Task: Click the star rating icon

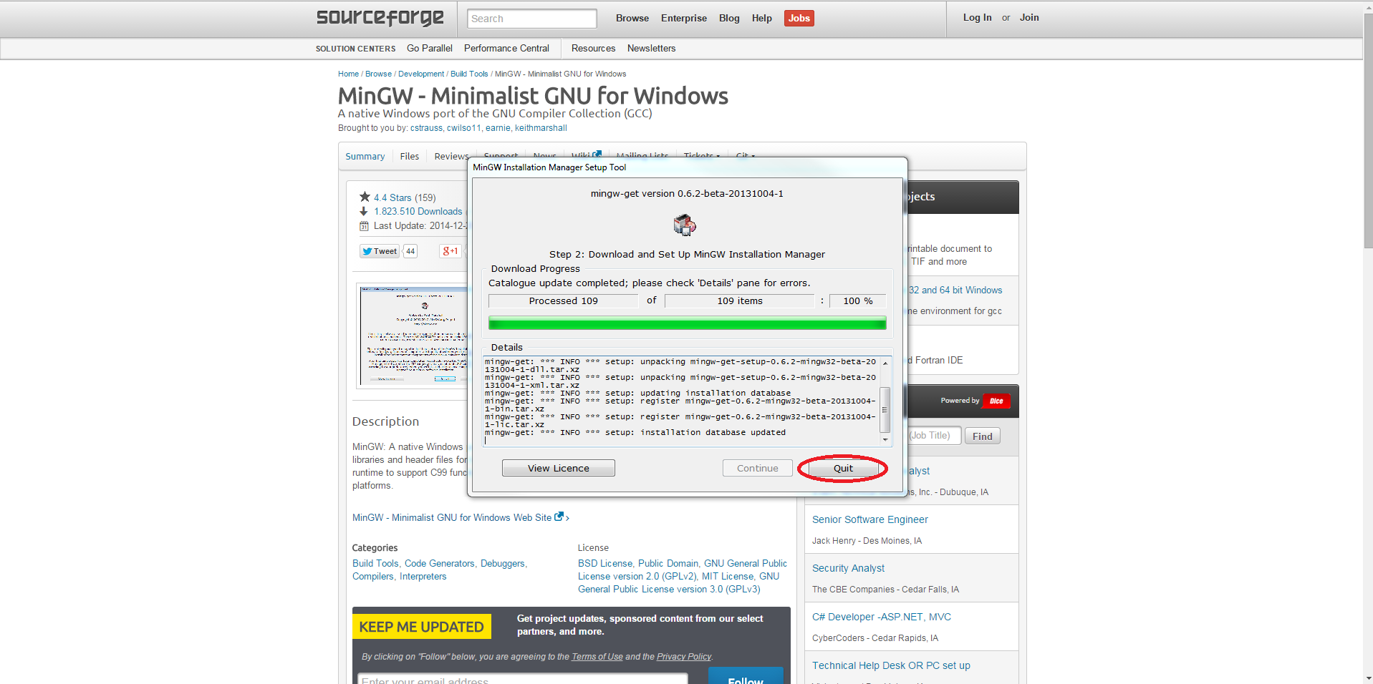Action: pyautogui.click(x=365, y=197)
